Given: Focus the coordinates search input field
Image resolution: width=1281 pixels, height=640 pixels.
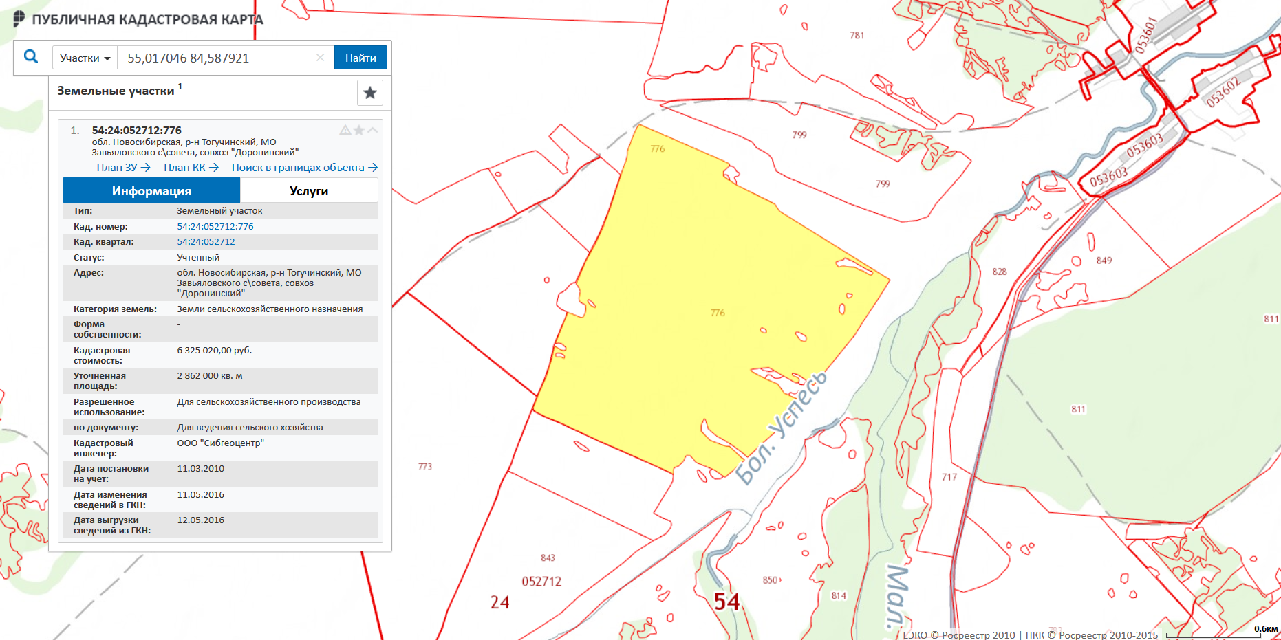Looking at the screenshot, I should [x=217, y=58].
